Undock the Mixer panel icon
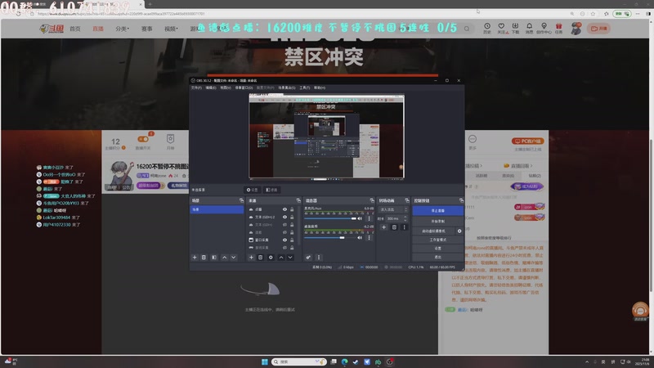The width and height of the screenshot is (654, 368). [372, 200]
